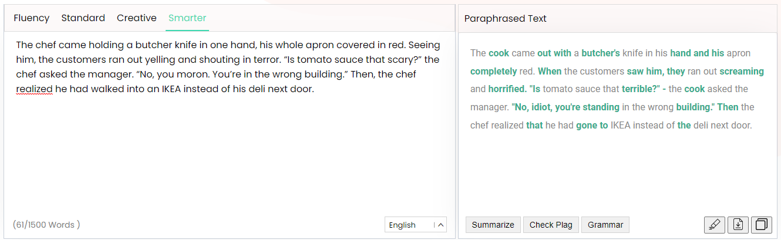Download the paraphrased text file
The image size is (781, 240).
point(738,225)
